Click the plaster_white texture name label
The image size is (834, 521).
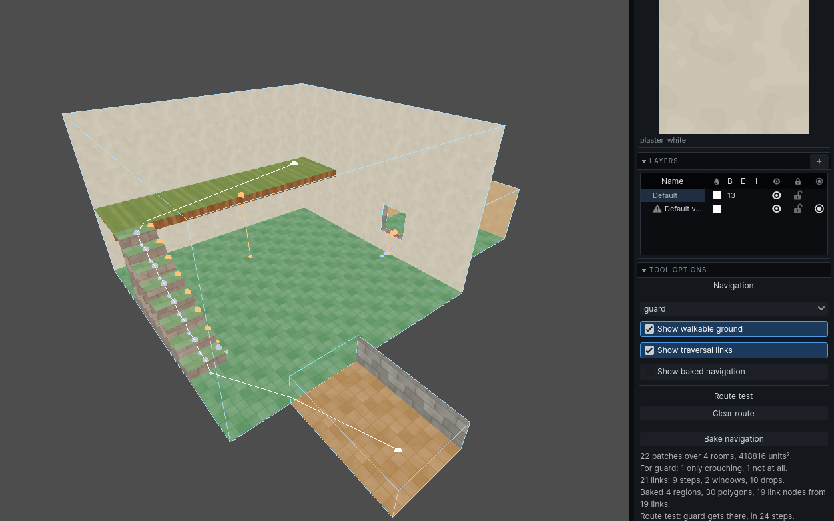pos(663,141)
